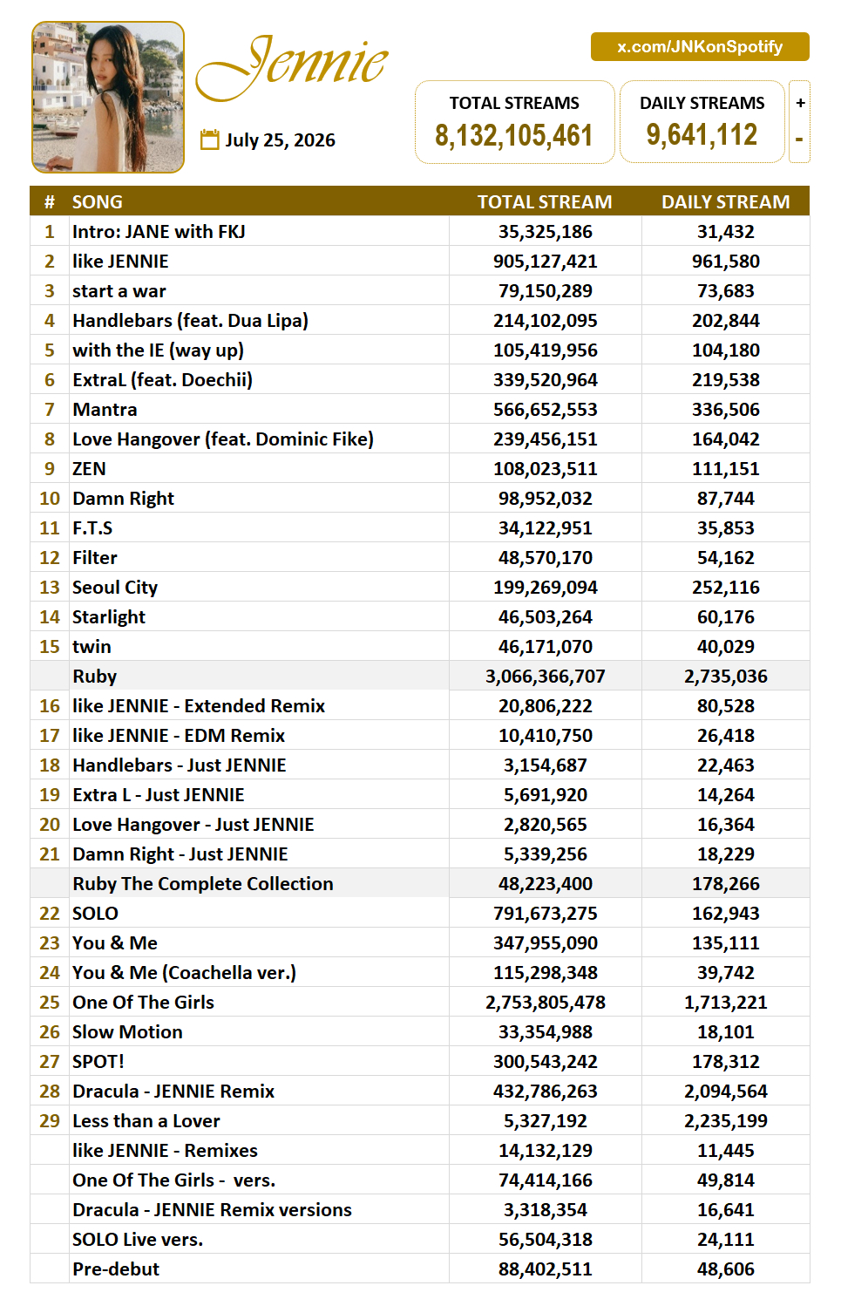This screenshot has height=1306, width=841.
Task: Select the twin song row
Action: click(420, 646)
